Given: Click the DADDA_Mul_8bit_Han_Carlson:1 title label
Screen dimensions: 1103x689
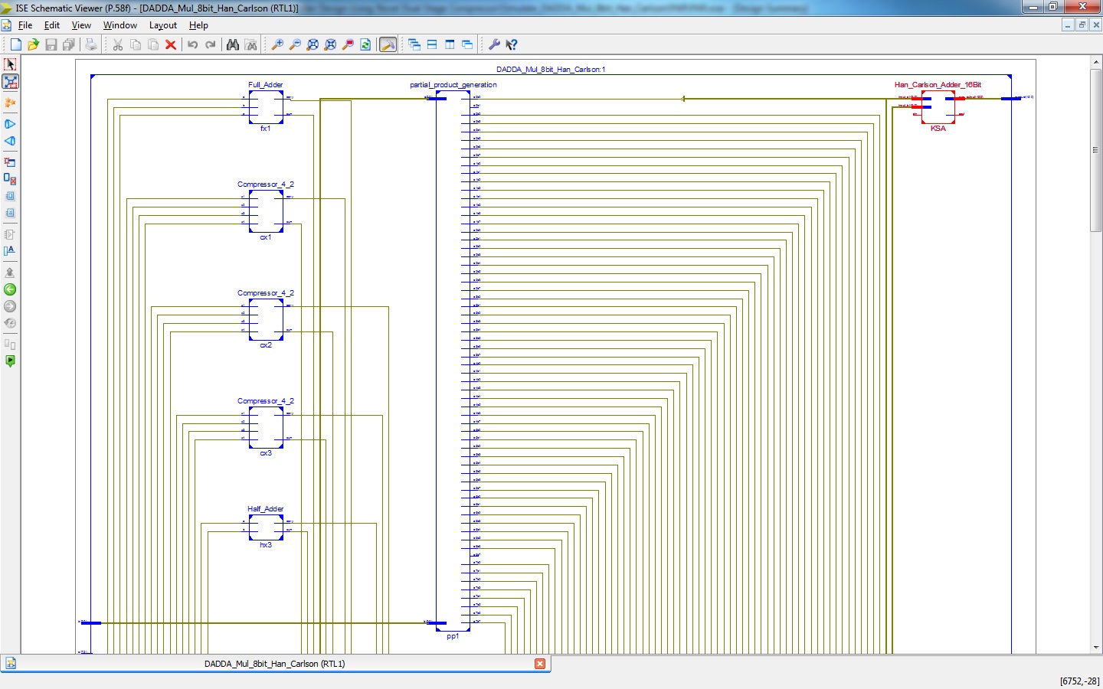Looking at the screenshot, I should click(551, 69).
